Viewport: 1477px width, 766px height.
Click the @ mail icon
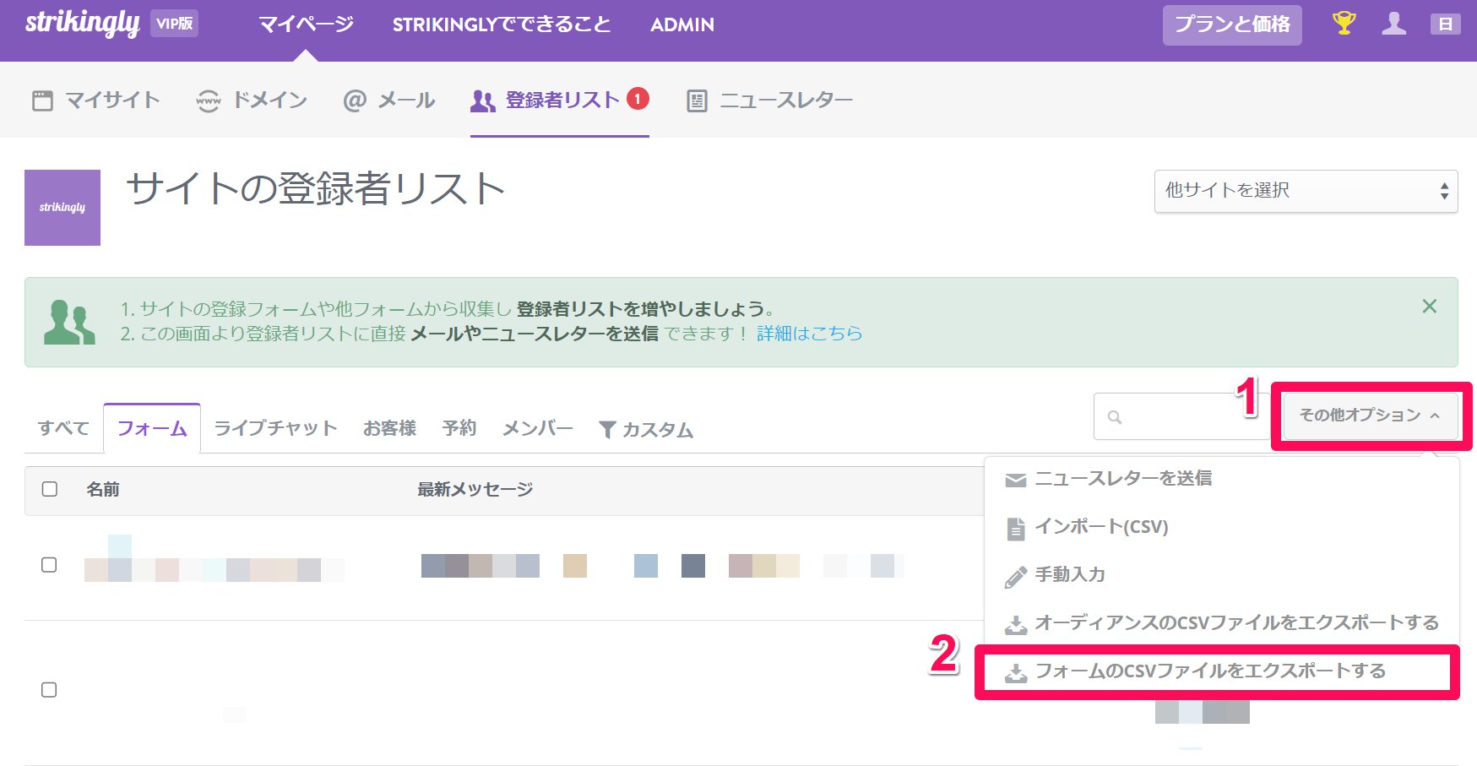355,101
